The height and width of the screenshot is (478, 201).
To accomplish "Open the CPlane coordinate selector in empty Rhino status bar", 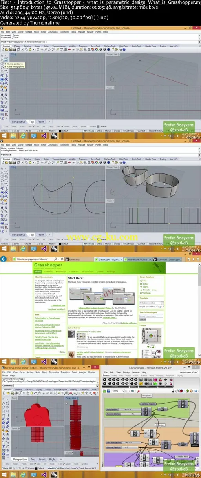I will click(5, 131).
